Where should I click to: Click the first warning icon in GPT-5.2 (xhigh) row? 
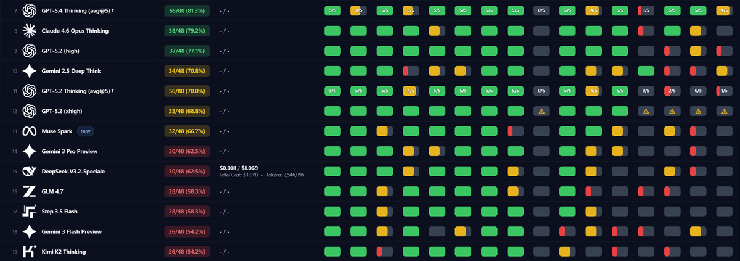point(541,111)
